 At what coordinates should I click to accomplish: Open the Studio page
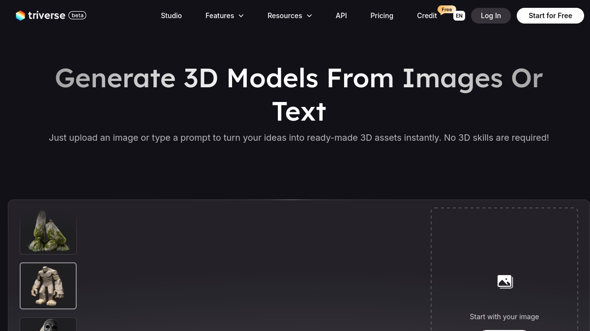(171, 16)
